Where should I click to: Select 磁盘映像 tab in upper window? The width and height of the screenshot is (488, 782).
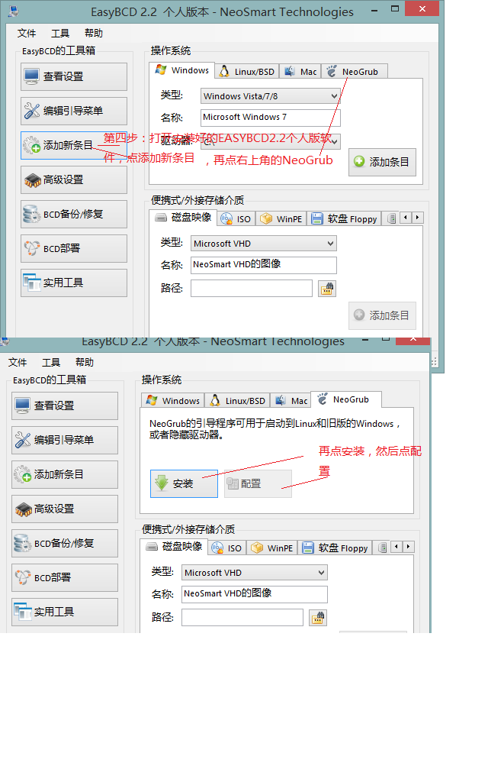click(x=183, y=218)
